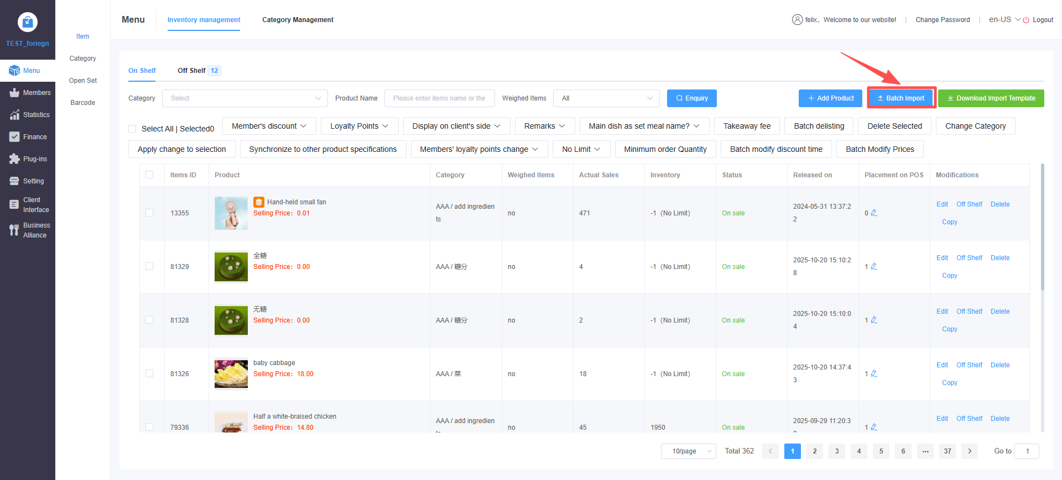The height and width of the screenshot is (480, 1062).
Task: Switch to the Off Shelf tab
Action: click(191, 71)
